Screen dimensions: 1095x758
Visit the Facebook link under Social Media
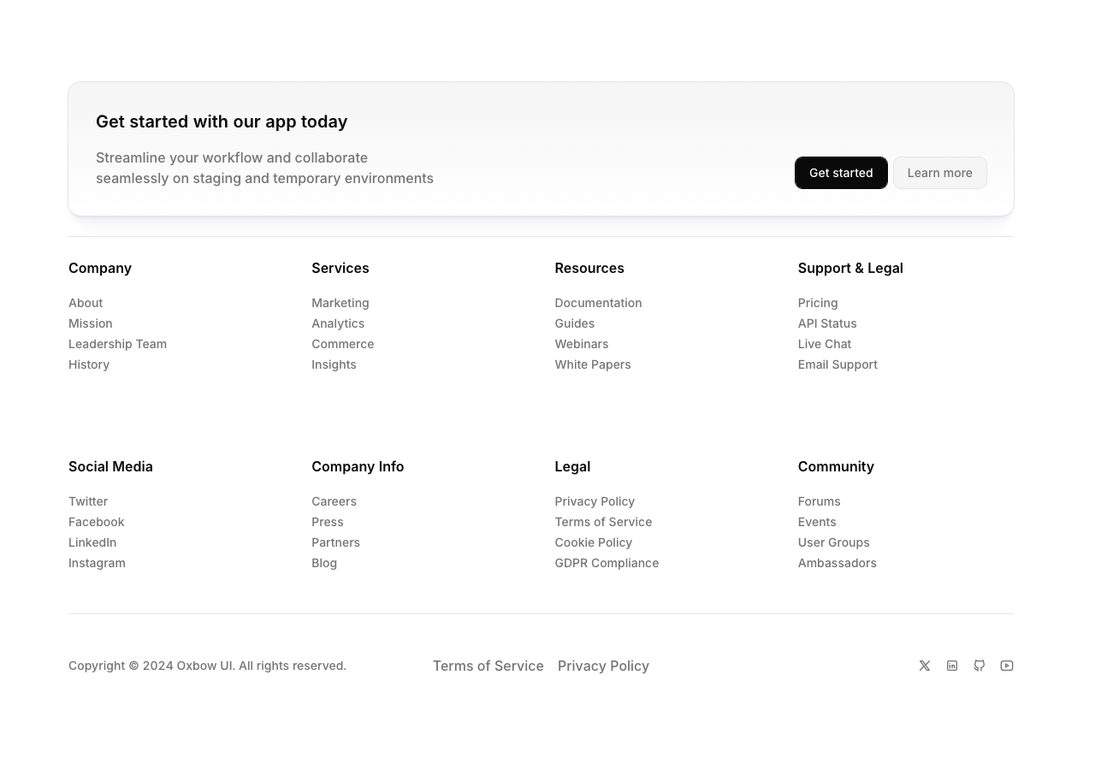pos(96,522)
